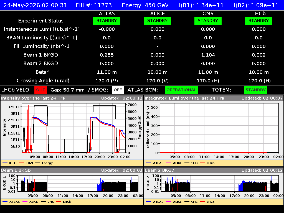284x213 pixels.
Task: Select the I(B1): 1.34e+11 intensity value
Action: pos(201,5)
